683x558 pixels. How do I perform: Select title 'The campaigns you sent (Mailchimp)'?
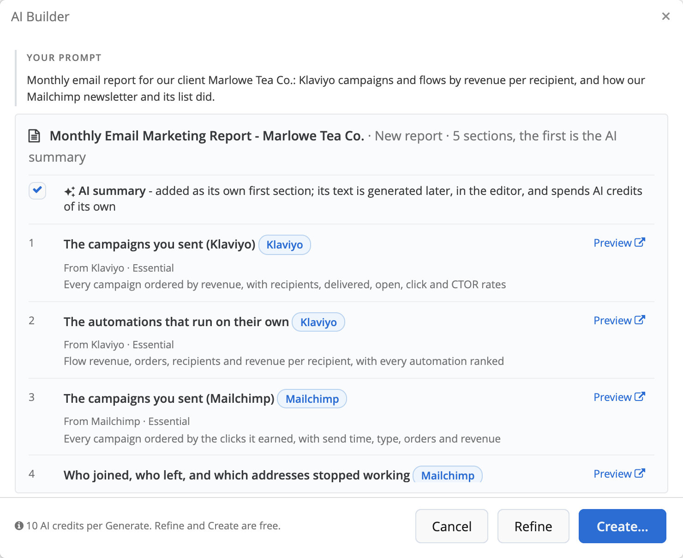(169, 399)
